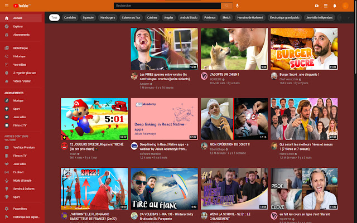Open YouTube Premium in sidebar
The height and width of the screenshot is (223, 357).
coord(24,147)
